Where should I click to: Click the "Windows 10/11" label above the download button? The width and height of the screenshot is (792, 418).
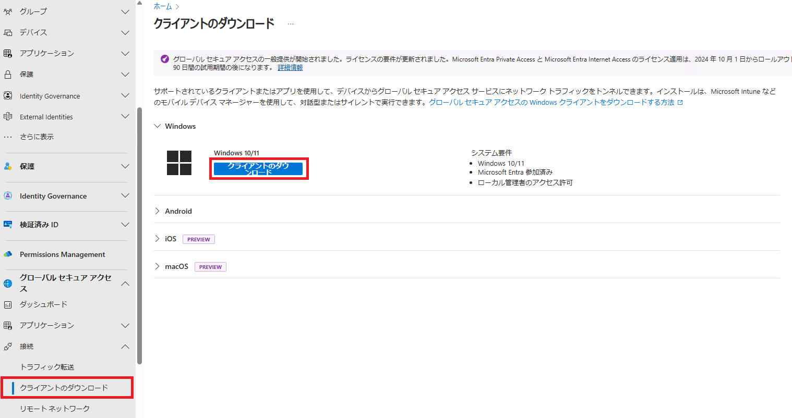click(x=236, y=153)
